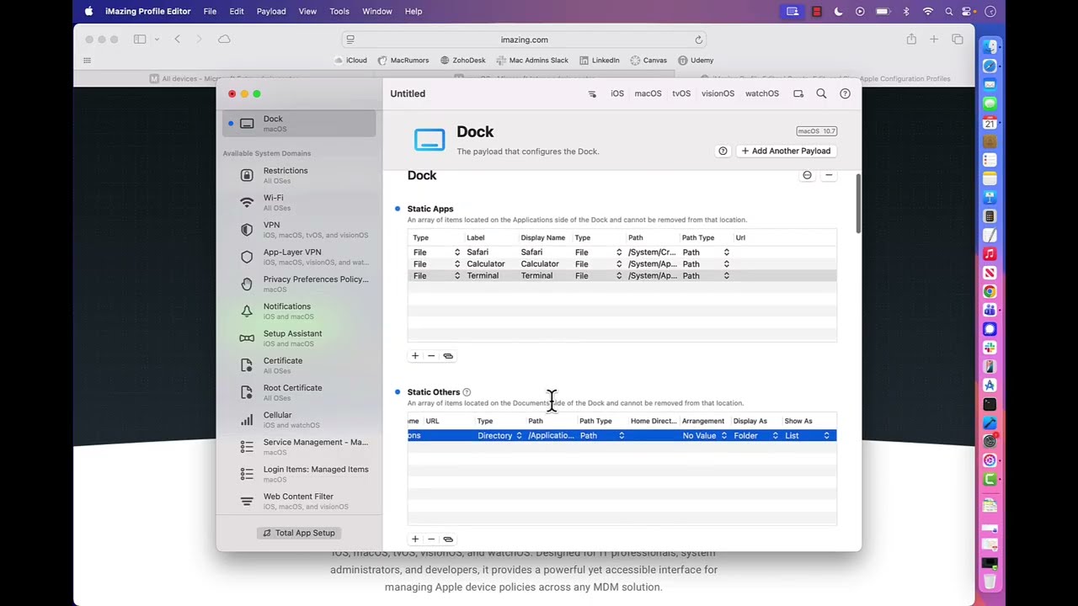1078x606 pixels.
Task: Open Mac Admins Slack bookmark in Safari
Action: (532, 61)
